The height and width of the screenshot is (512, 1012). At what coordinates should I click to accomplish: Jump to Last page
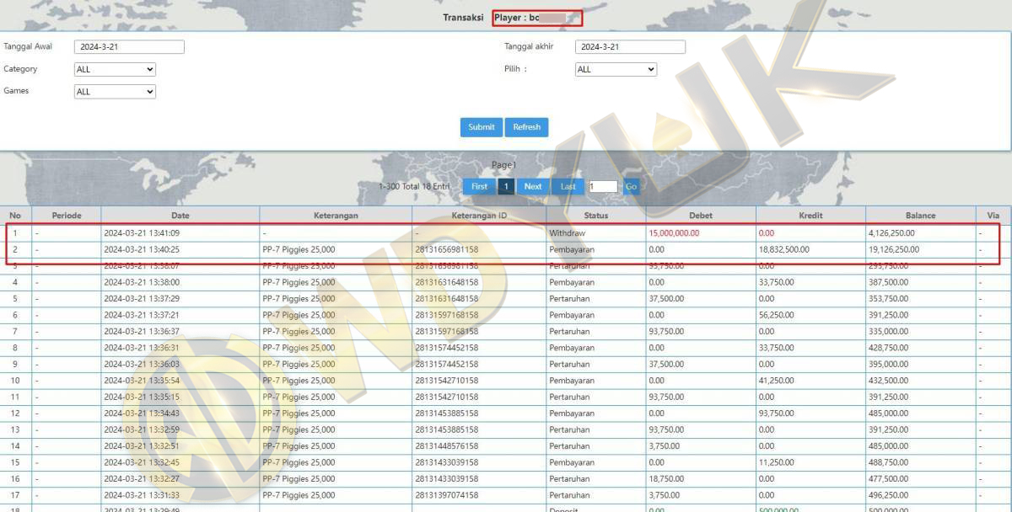[568, 186]
